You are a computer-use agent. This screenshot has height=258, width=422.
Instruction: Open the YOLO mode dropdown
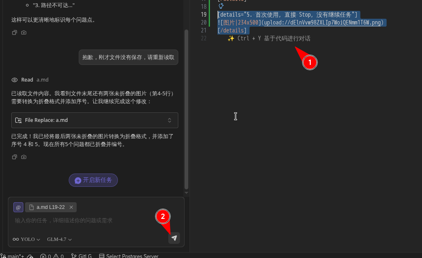[27, 239]
